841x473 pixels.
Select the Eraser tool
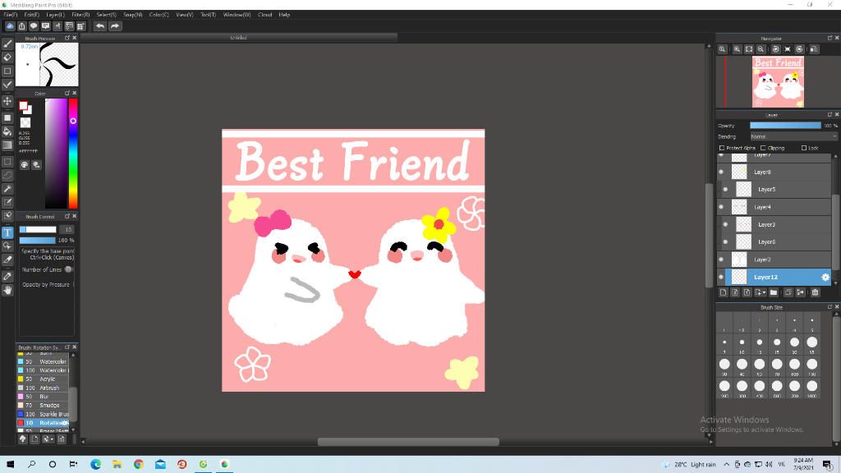click(7, 57)
